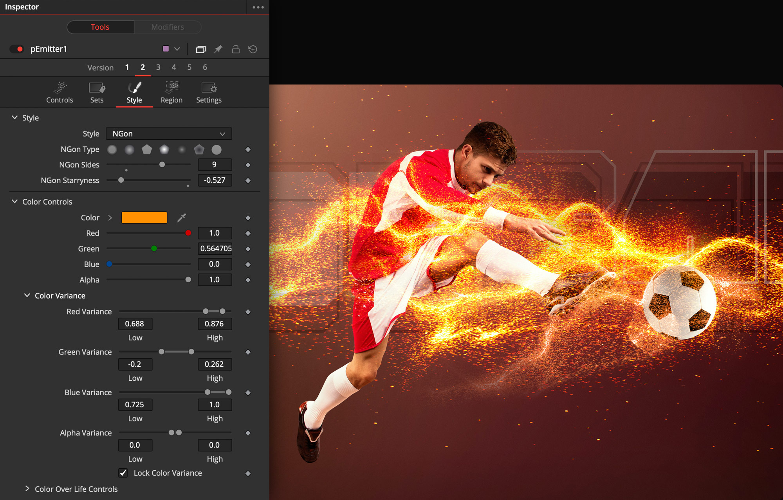Open the Style NGon dropdown
The image size is (783, 500).
coord(169,134)
